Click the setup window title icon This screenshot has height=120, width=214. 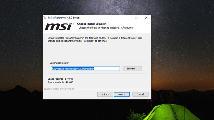click(x=45, y=18)
